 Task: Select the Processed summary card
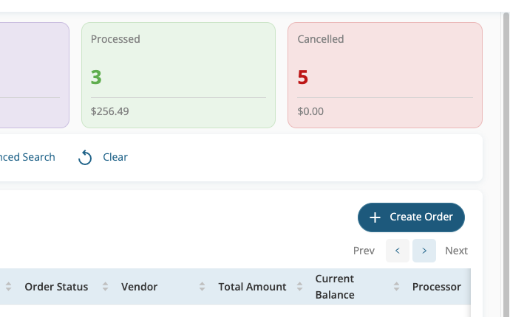pos(178,75)
